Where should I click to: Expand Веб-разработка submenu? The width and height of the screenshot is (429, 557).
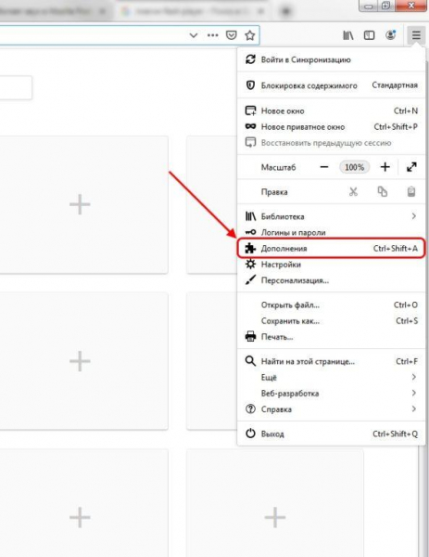331,394
